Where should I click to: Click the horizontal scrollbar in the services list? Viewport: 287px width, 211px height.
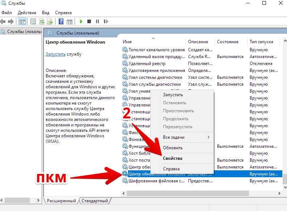point(188,193)
